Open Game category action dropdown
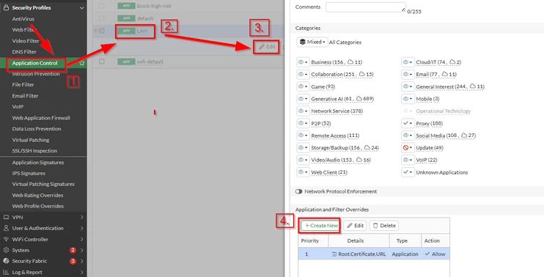Viewport: 544px width, 277px height. click(303, 86)
